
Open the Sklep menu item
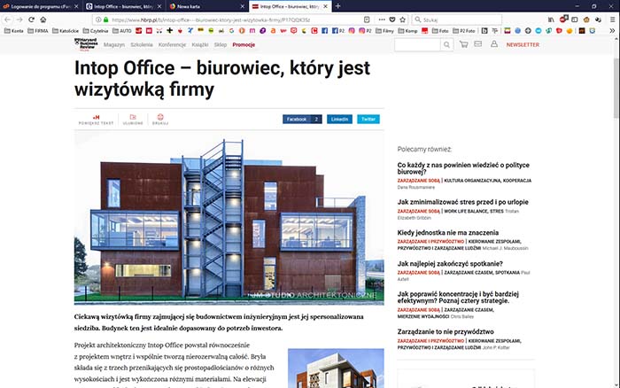coord(221,44)
